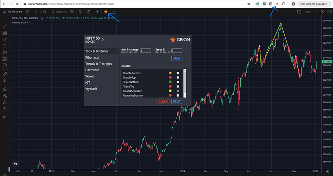
Task: Click the checkmark toolbar icon
Action: click(x=80, y=12)
